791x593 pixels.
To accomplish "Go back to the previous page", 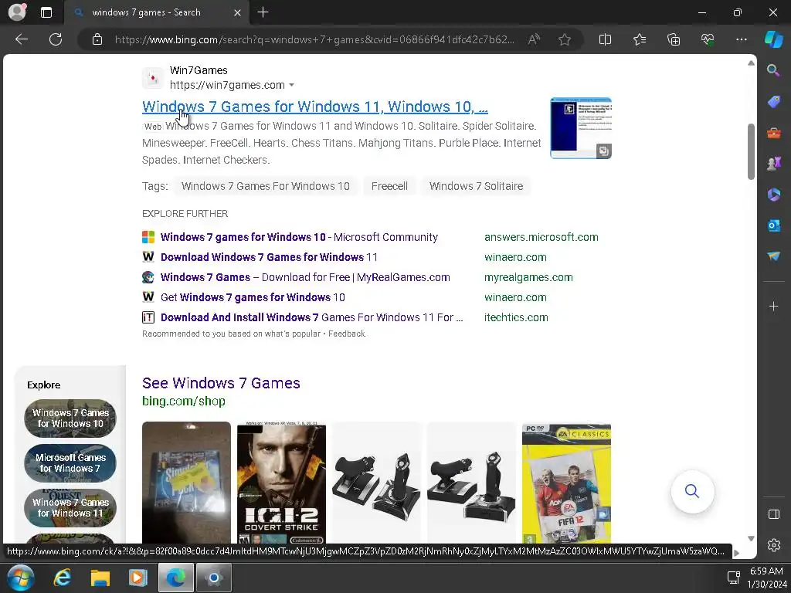I will click(x=21, y=39).
